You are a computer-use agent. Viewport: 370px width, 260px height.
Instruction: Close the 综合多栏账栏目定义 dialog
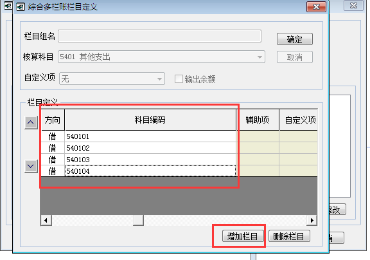tap(316, 6)
